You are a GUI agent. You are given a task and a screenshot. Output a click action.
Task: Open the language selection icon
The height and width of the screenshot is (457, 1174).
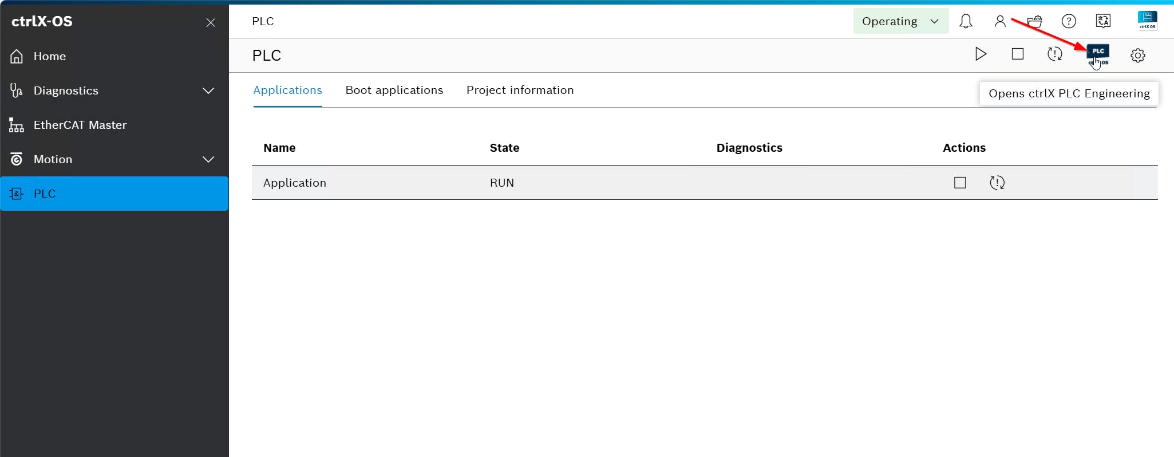[x=1103, y=22]
